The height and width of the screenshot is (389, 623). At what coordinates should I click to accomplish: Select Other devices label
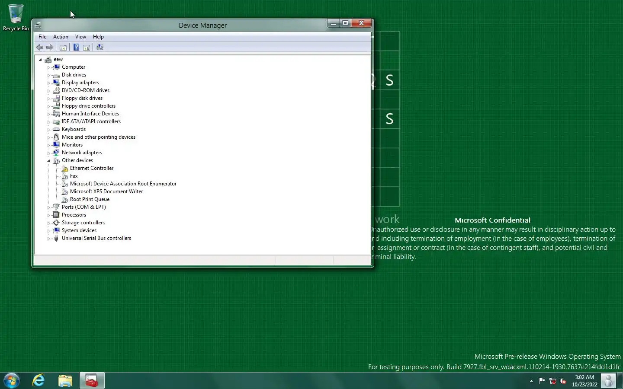coord(77,160)
